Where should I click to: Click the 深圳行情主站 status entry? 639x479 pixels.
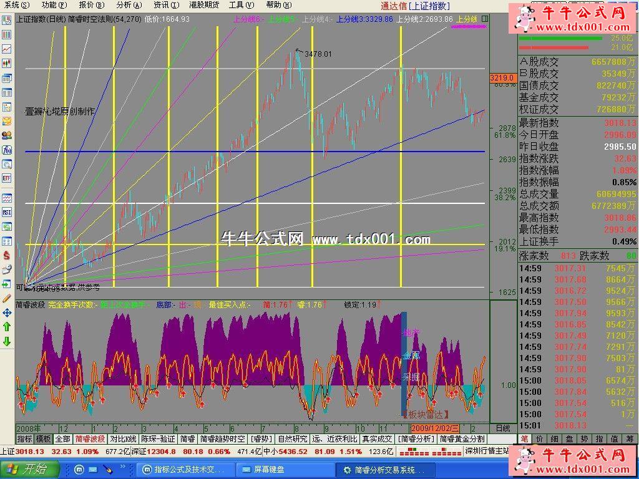487,452
